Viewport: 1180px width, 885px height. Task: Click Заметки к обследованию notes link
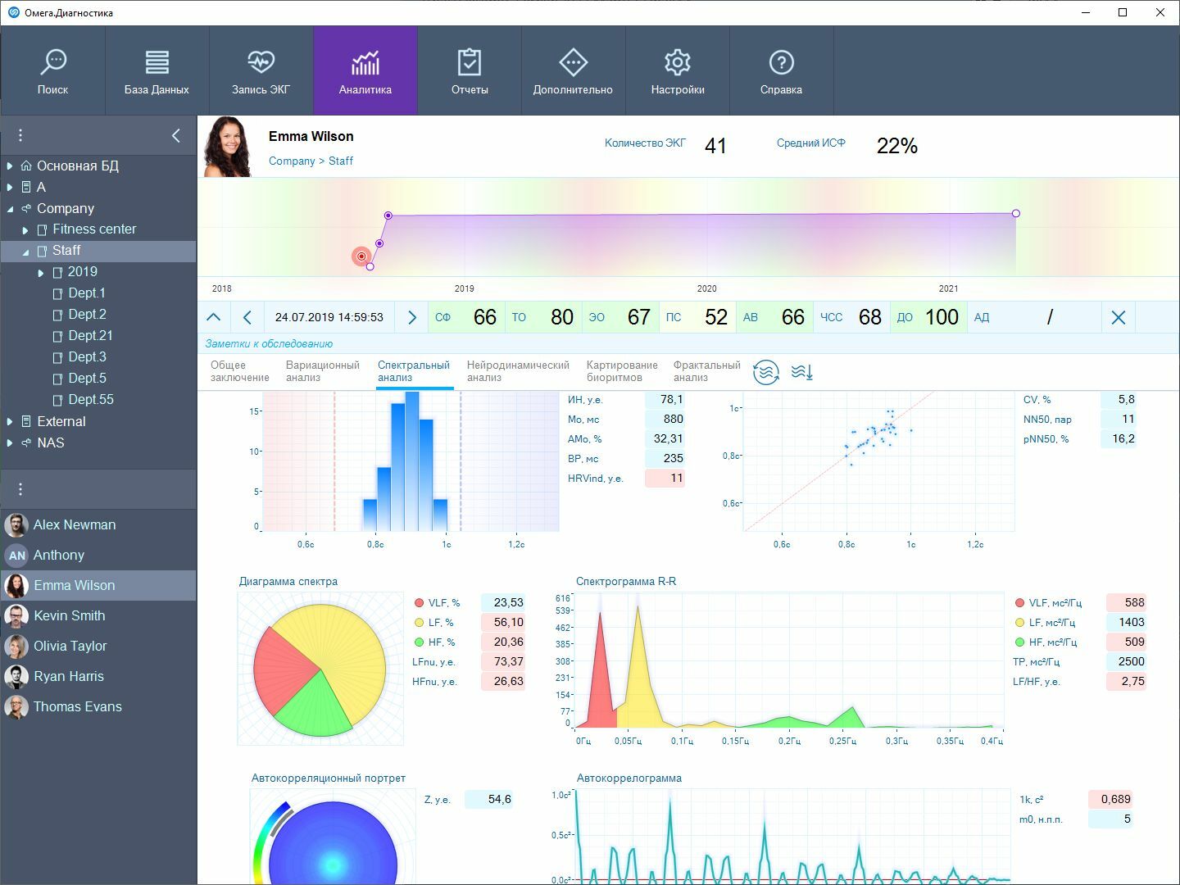(269, 343)
